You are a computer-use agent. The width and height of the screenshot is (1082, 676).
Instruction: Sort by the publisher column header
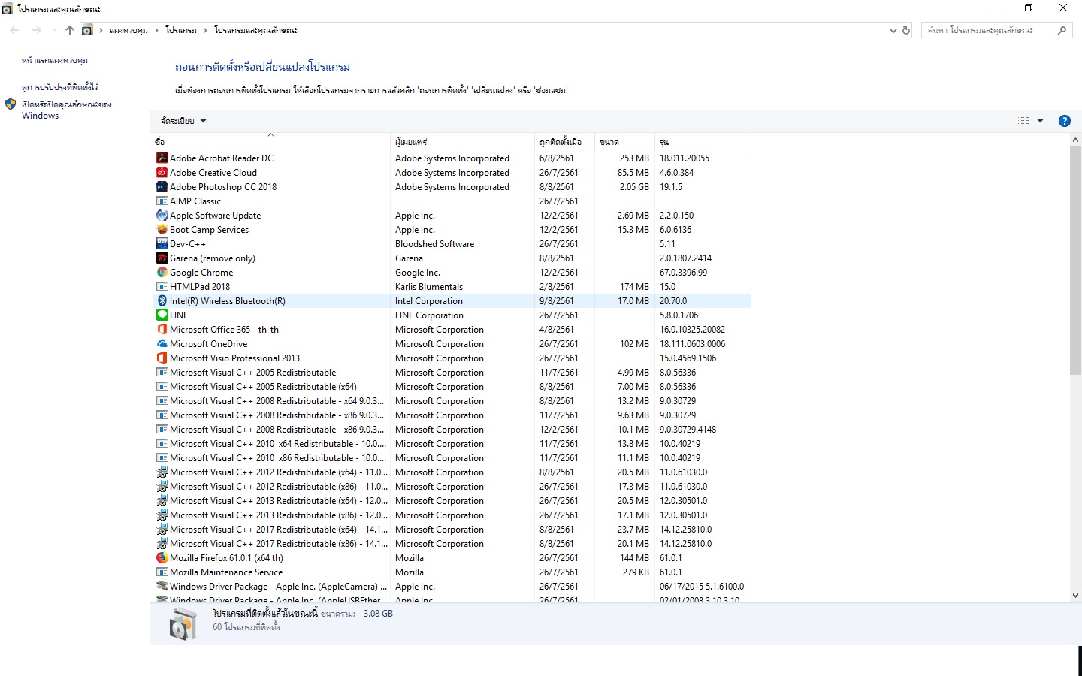pos(462,142)
